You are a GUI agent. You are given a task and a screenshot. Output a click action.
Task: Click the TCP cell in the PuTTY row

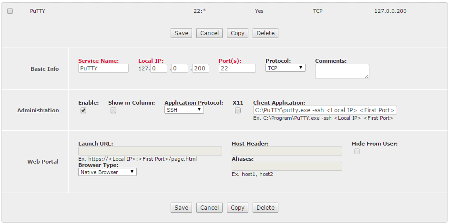tap(318, 11)
